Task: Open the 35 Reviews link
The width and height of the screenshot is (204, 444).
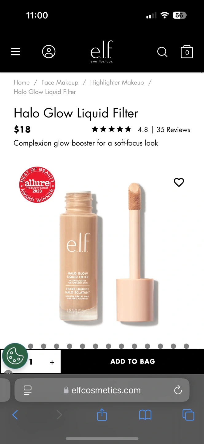Action: 173,130
